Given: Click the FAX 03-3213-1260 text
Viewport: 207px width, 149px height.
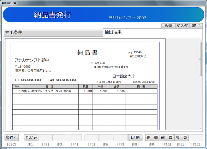Looking at the screenshot, I should 144,82.
